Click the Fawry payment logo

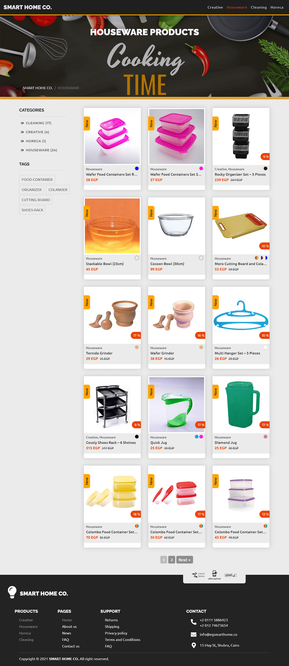coord(231,575)
